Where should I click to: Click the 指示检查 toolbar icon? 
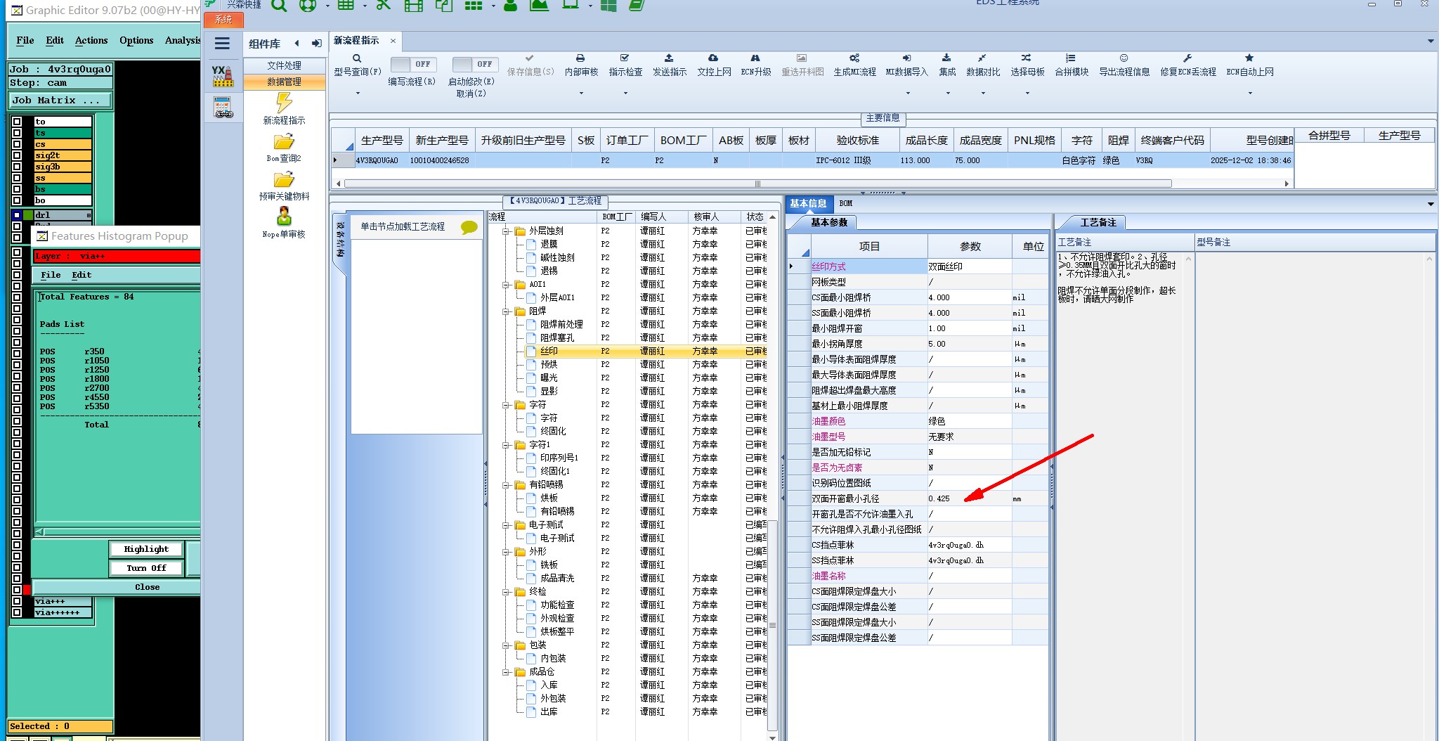tap(625, 58)
